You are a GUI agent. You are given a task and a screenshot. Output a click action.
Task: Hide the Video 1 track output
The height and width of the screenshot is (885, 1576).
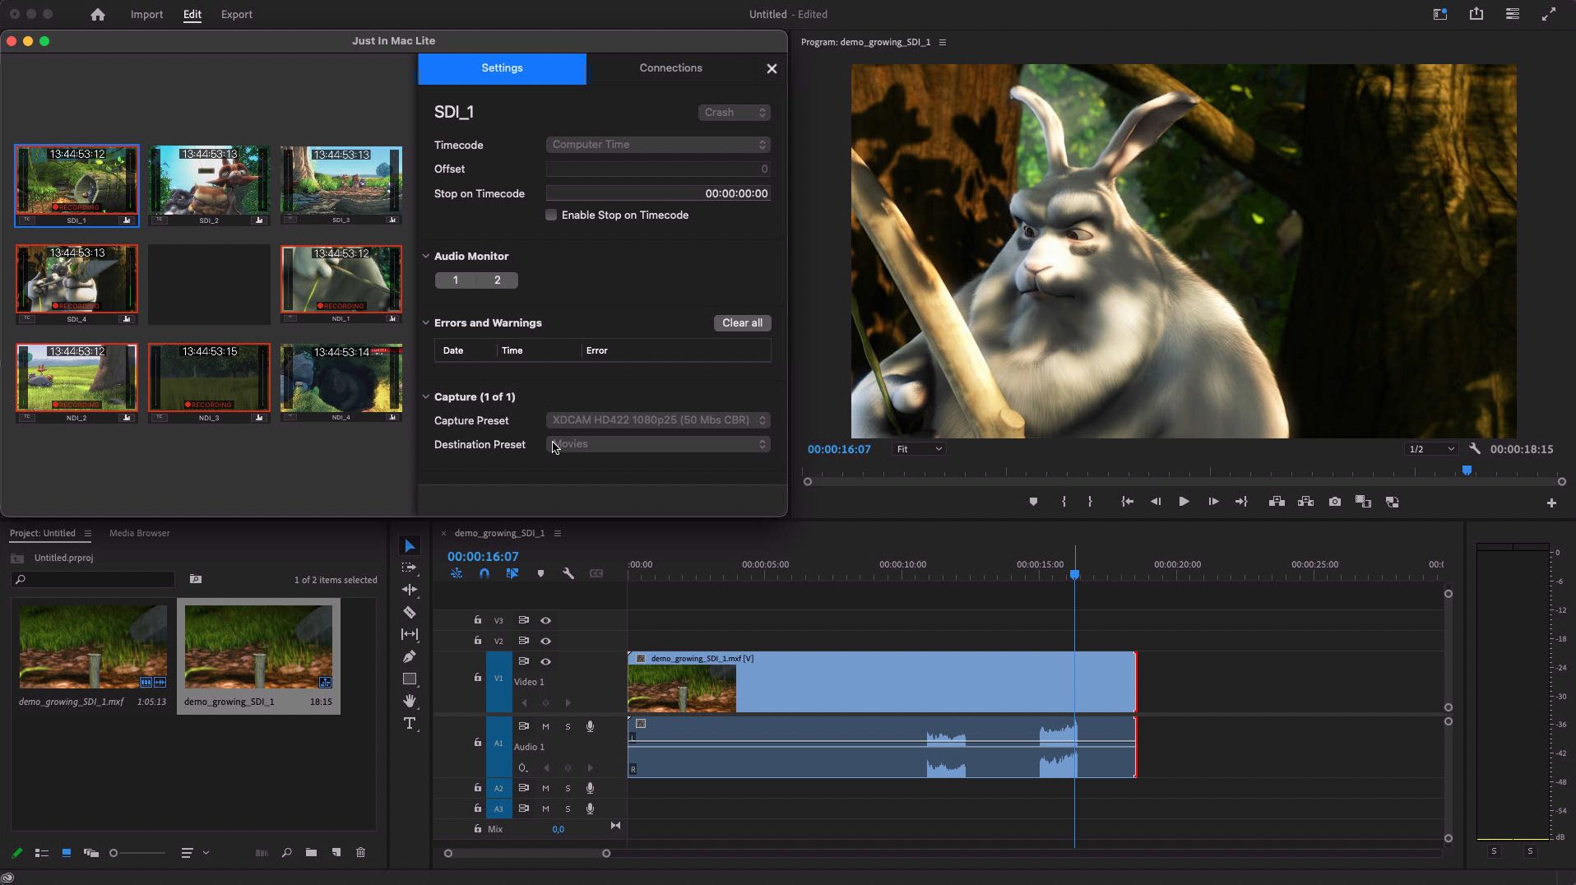[x=545, y=661]
